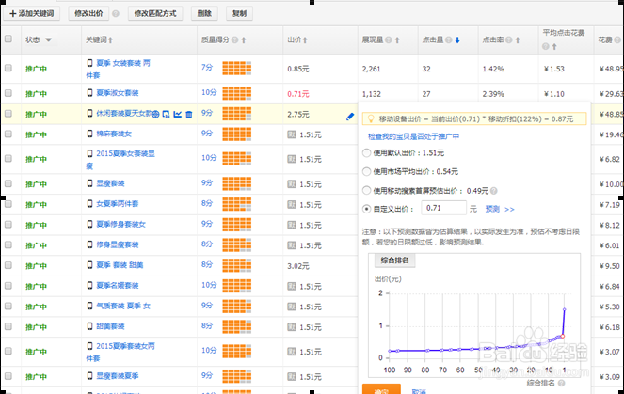This screenshot has height=394, width=624.
Task: Check the box for 夏季修身套装女 row
Action: pos(8,225)
